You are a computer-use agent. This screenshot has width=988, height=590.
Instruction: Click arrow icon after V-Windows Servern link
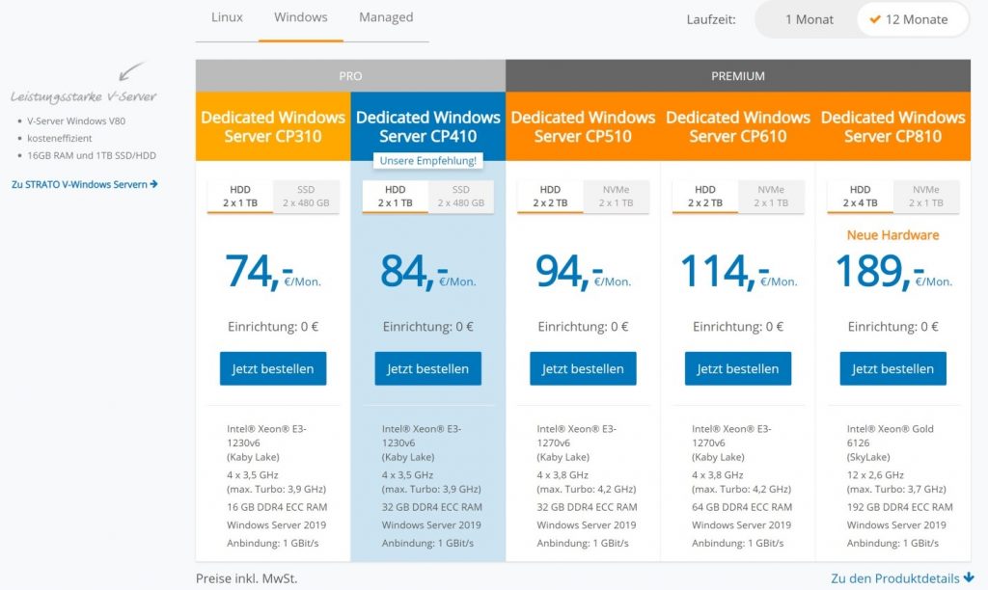coord(153,184)
